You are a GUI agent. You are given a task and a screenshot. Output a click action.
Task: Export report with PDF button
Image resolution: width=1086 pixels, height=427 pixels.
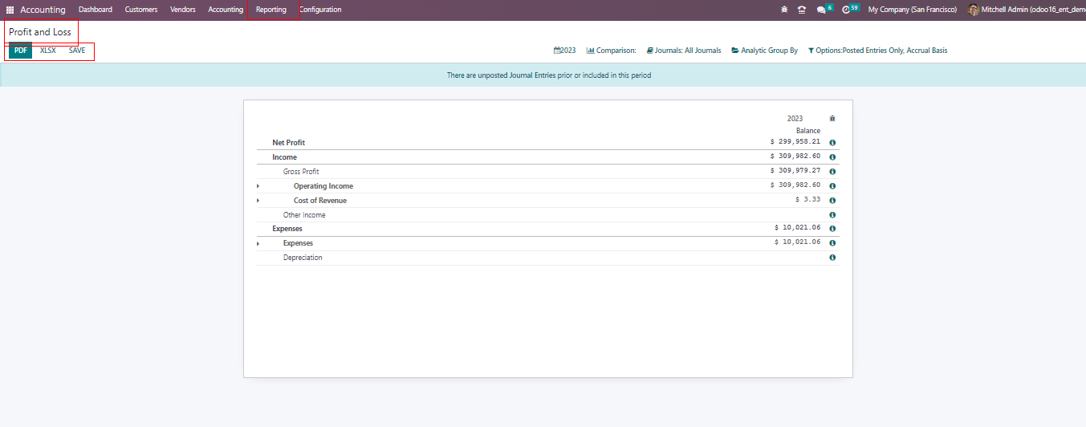tap(21, 51)
